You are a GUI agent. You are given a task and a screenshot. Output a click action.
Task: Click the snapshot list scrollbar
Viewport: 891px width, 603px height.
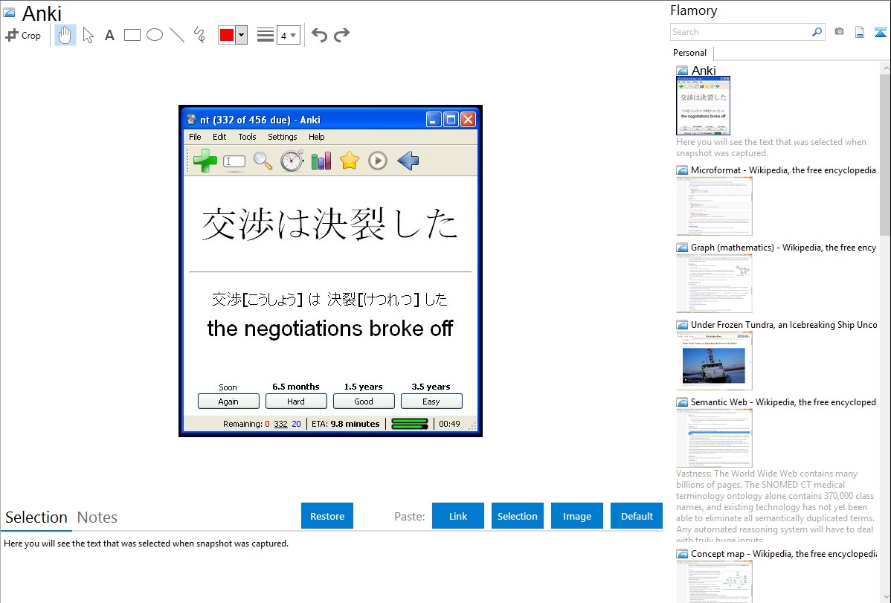coord(885,153)
